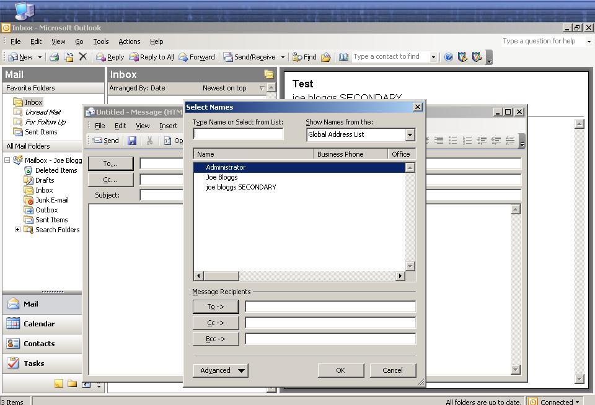This screenshot has height=405, width=595.
Task: Switch to Contacts pane
Action: [x=42, y=343]
